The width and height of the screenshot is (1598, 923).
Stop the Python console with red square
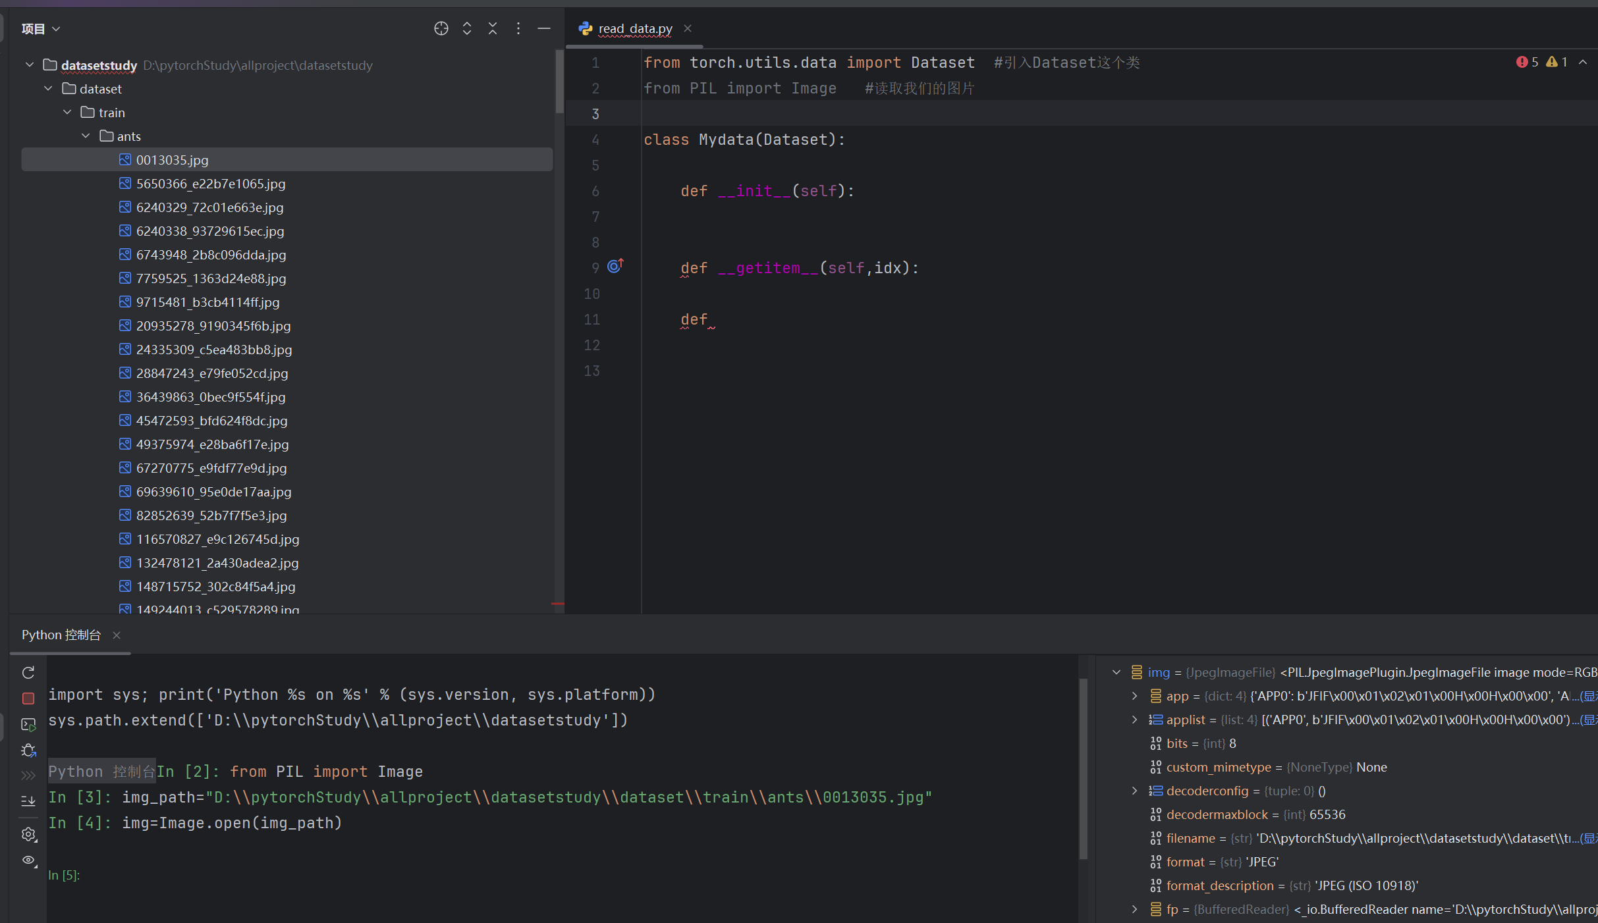click(28, 698)
